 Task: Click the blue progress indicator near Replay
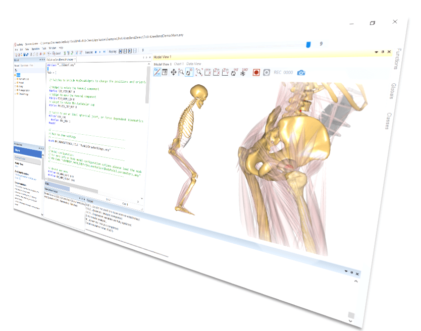tap(309, 44)
